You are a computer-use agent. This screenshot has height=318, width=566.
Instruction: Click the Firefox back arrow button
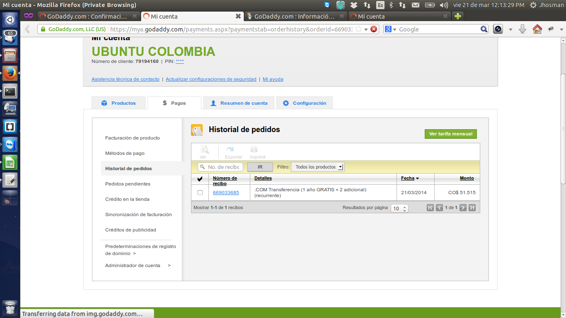[28, 29]
